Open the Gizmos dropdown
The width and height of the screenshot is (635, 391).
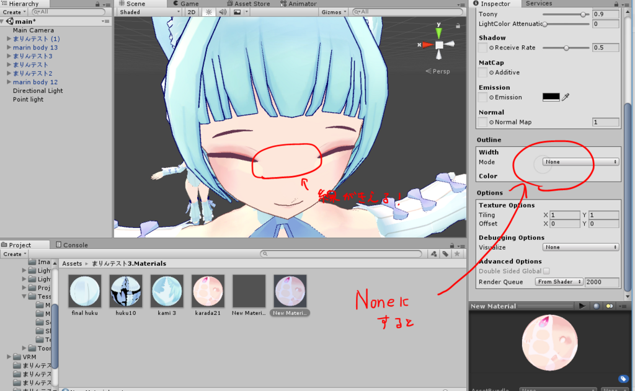click(334, 12)
